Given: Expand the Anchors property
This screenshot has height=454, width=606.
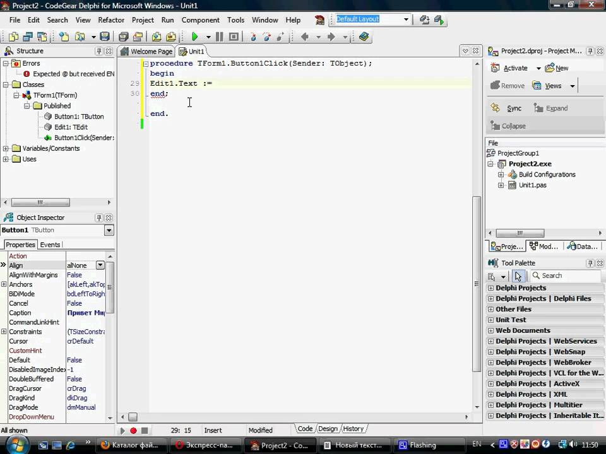Looking at the screenshot, I should pos(4,284).
